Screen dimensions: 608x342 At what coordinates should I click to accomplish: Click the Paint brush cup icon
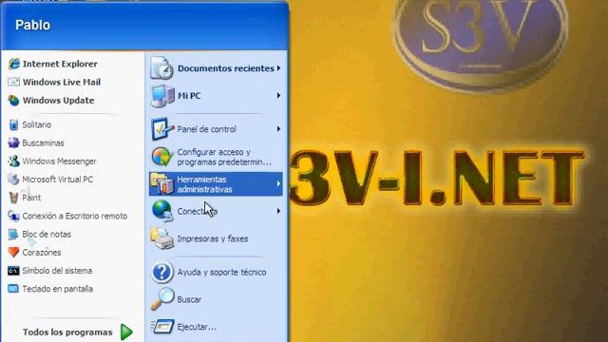tap(14, 198)
